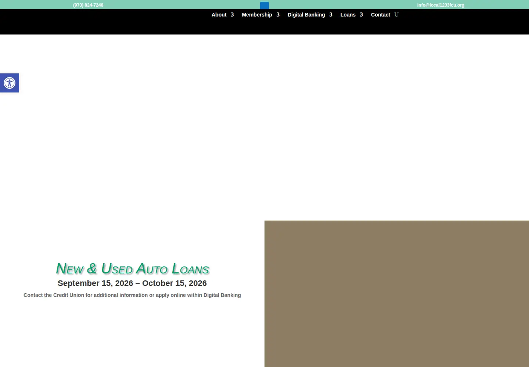Open the accessibility tools widget
Image resolution: width=529 pixels, height=367 pixels.
point(10,83)
